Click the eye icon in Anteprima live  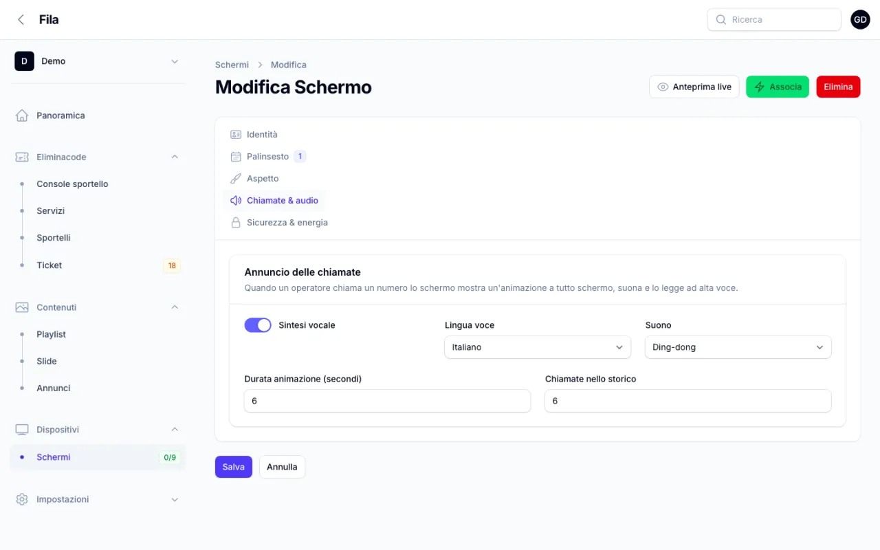pyautogui.click(x=663, y=87)
